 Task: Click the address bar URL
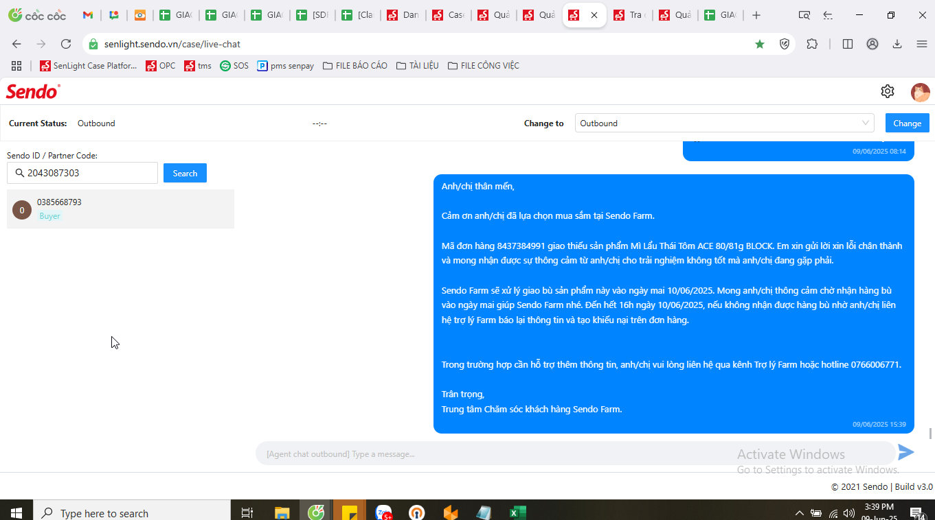click(x=172, y=44)
